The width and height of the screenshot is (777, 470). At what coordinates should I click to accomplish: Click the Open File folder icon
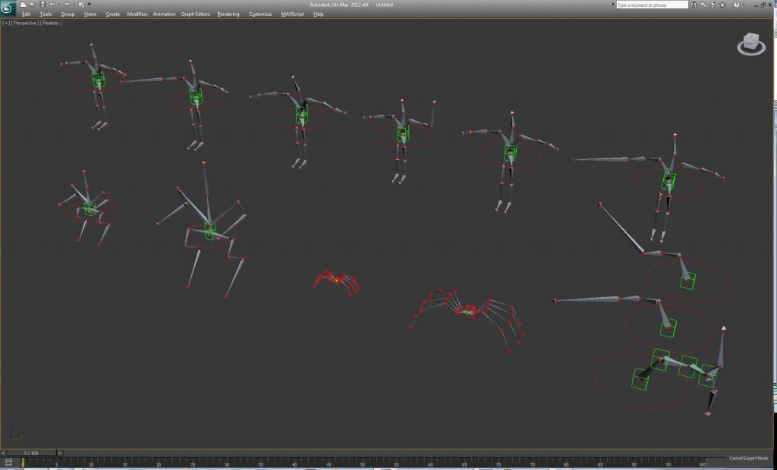(x=33, y=5)
